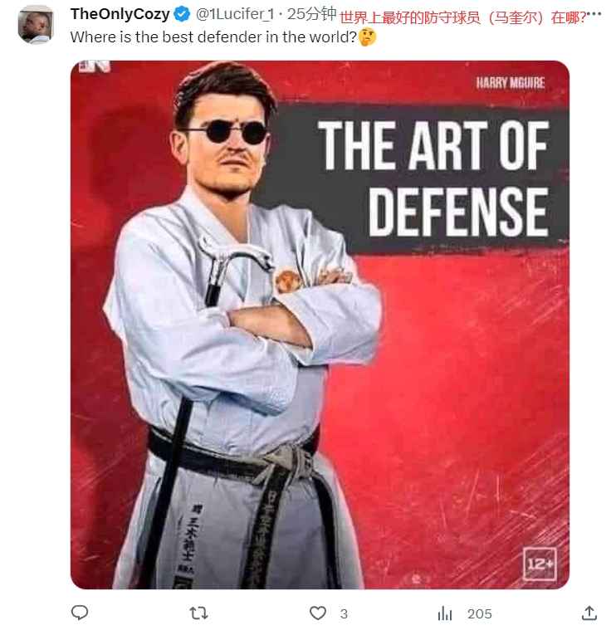Click the tweet text about best defender
The width and height of the screenshot is (611, 635).
(213, 37)
